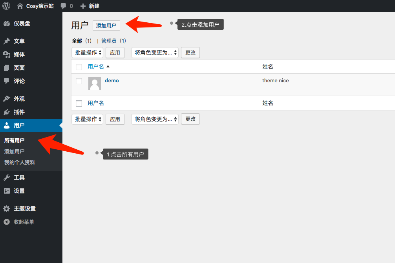Click the 主题设置 gear icon
The image size is (395, 263).
pos(7,209)
